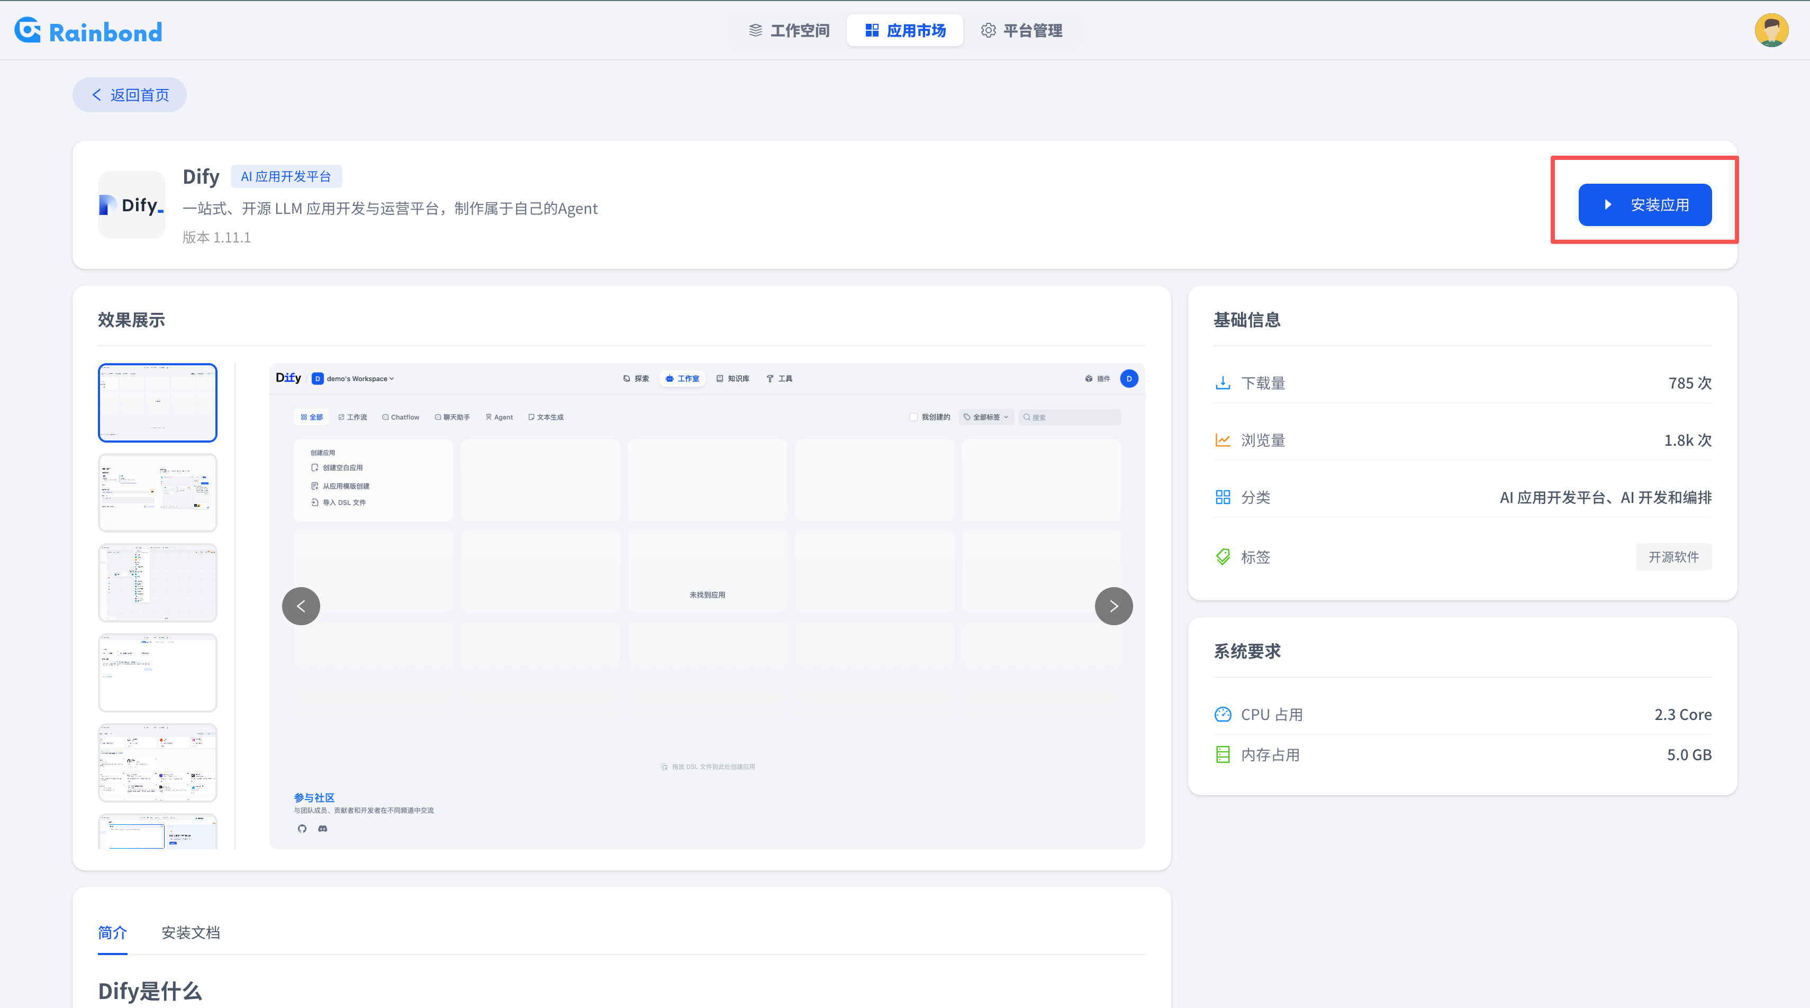Screen dimensions: 1810x1008
Task: Install the app with 安装应用
Action: pos(1645,204)
